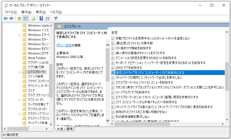Select the アニメーション設定を変更するための UI を削除する policy
Viewport: 231px width, 139px height.
point(146,58)
